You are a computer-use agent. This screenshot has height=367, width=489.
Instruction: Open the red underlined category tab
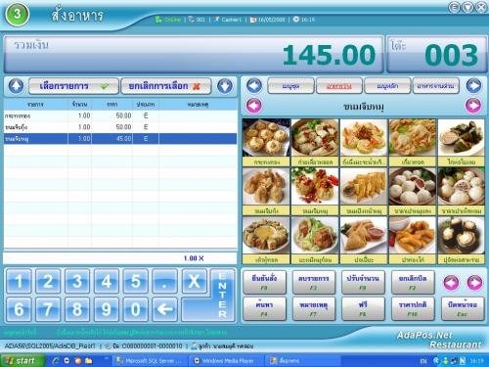pyautogui.click(x=339, y=86)
